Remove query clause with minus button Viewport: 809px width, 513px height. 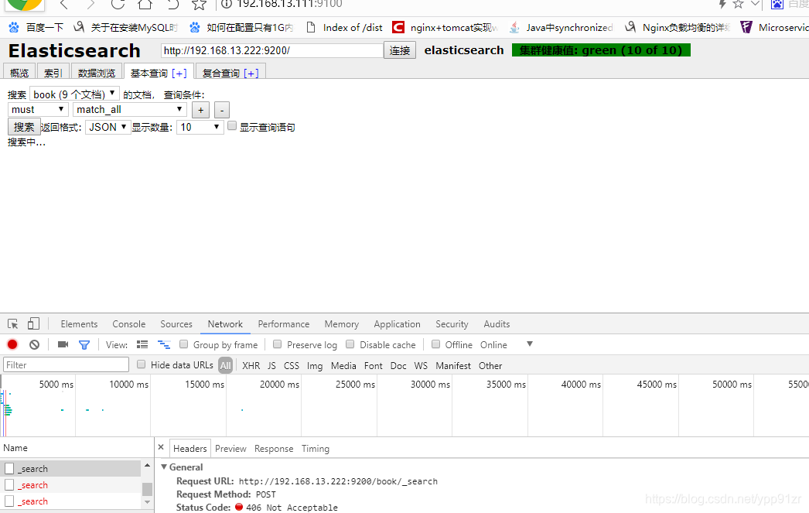pyautogui.click(x=222, y=110)
